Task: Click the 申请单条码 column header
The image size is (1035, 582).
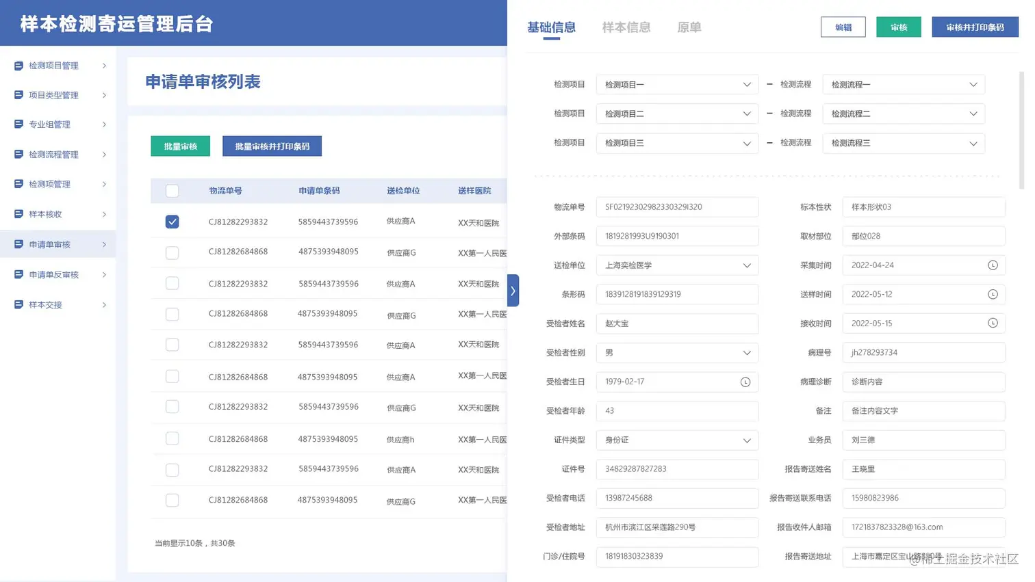Action: [319, 191]
